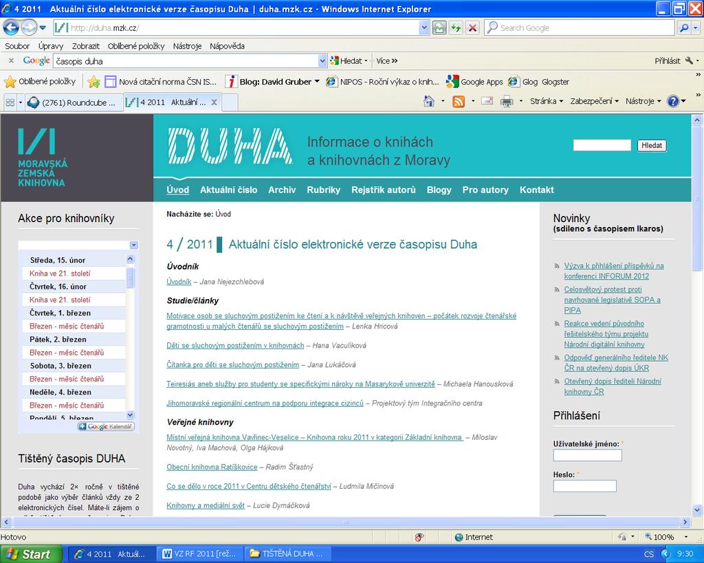Screen dimensions: 704x563
Task: Refresh the page with the green arrows icon
Action: pos(456,27)
